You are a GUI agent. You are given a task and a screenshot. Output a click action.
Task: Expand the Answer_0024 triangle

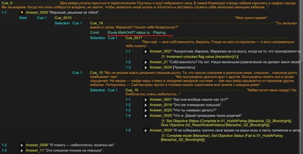pyautogui.click(x=146, y=67)
